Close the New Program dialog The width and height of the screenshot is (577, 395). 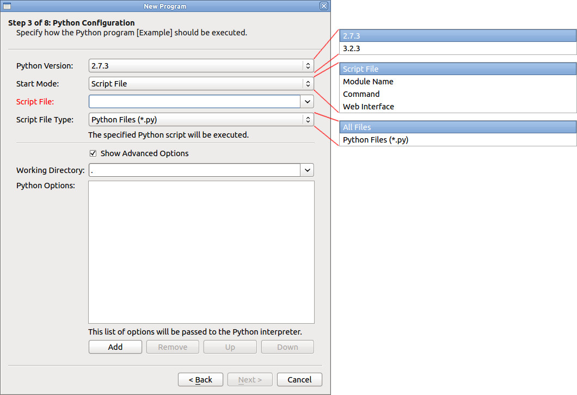324,6
